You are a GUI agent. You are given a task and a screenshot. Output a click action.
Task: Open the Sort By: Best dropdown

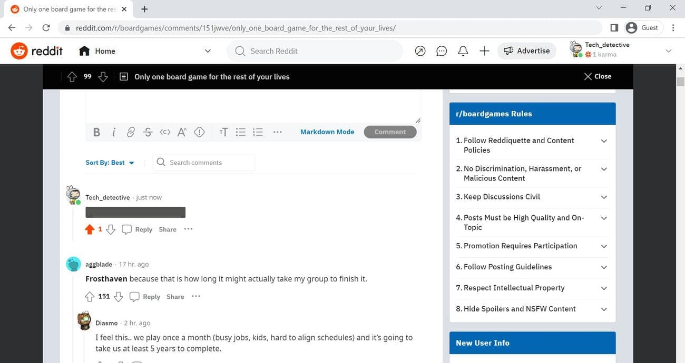pos(110,163)
